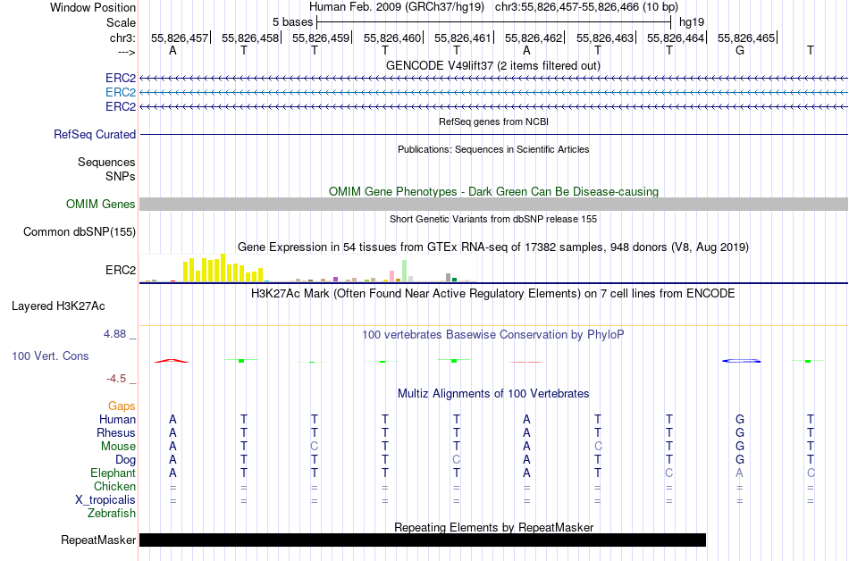Select the Dog alignment row label
849x561 pixels.
[125, 460]
